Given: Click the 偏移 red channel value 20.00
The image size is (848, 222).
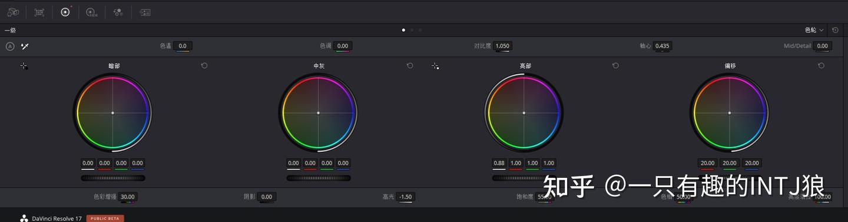Looking at the screenshot, I should pos(707,163).
